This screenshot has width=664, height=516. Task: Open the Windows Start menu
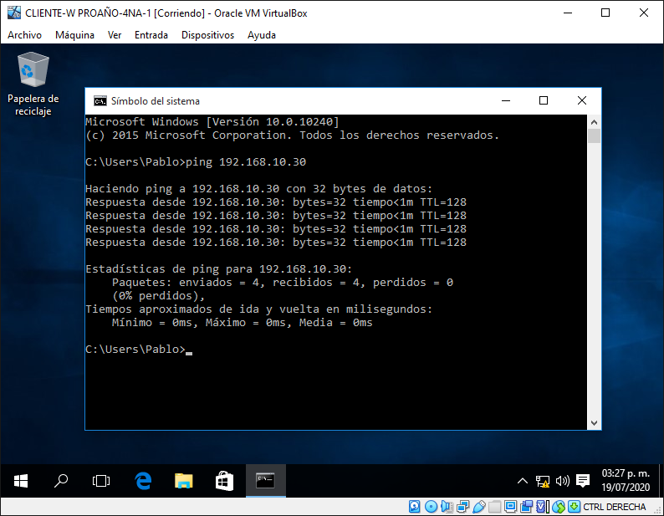point(21,481)
